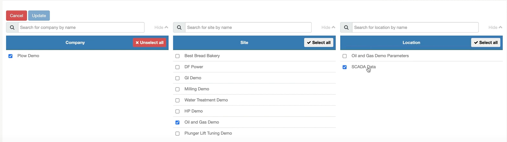The height and width of the screenshot is (142, 507).
Task: Collapse the Site column with Hide
Action: (328, 27)
